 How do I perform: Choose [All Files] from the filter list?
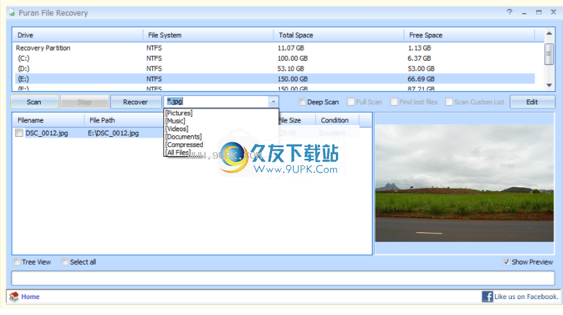[178, 152]
